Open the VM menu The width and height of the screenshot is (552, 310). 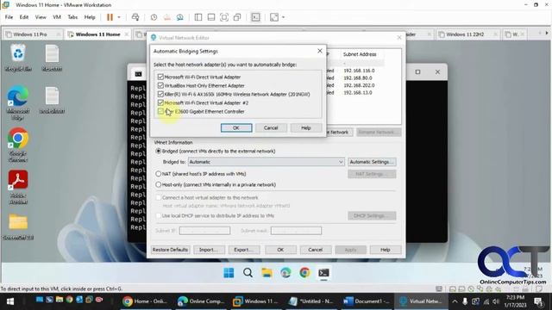pyautogui.click(x=57, y=17)
